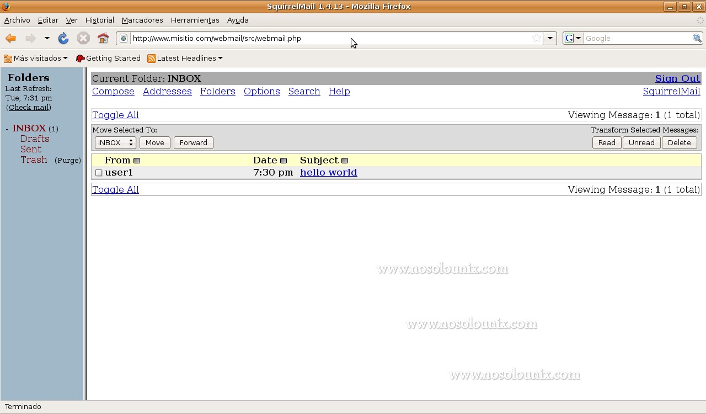Open the INBOX folder in sidebar

(29, 128)
